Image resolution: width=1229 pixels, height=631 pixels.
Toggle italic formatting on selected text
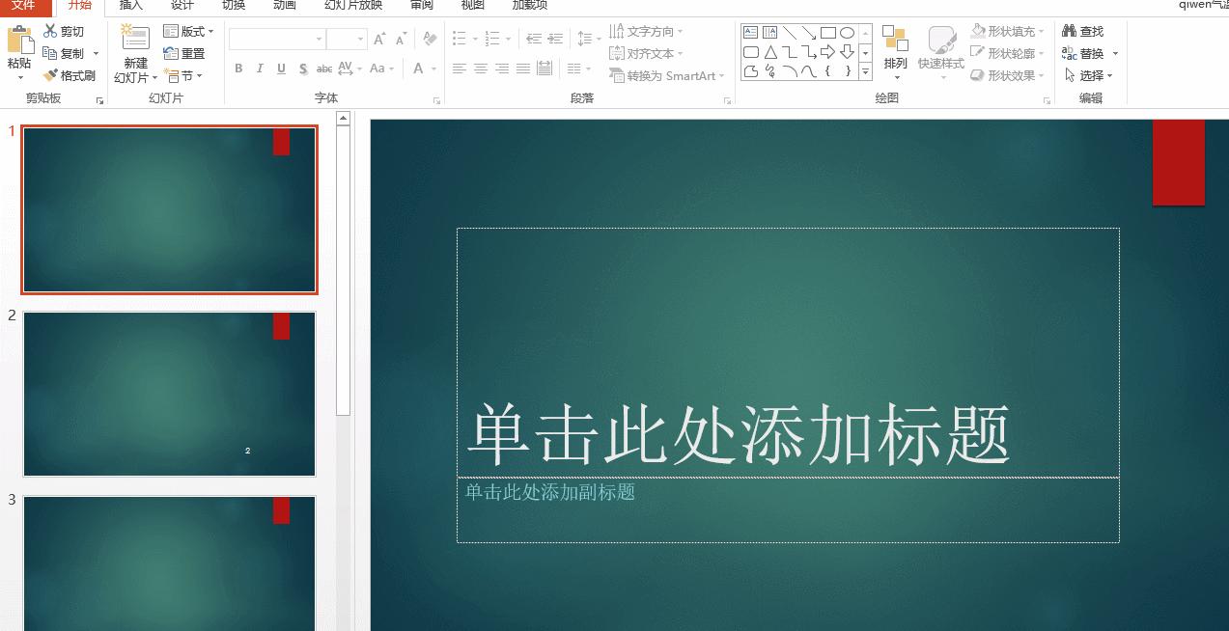(260, 69)
